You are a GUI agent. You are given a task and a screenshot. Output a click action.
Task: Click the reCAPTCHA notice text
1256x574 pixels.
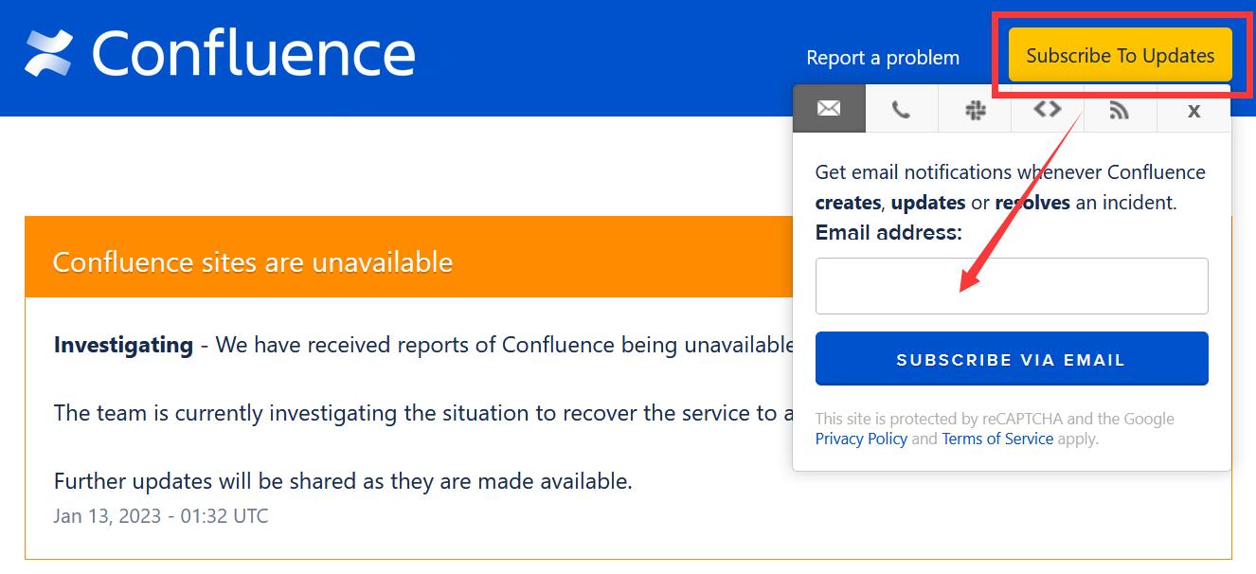coord(995,419)
